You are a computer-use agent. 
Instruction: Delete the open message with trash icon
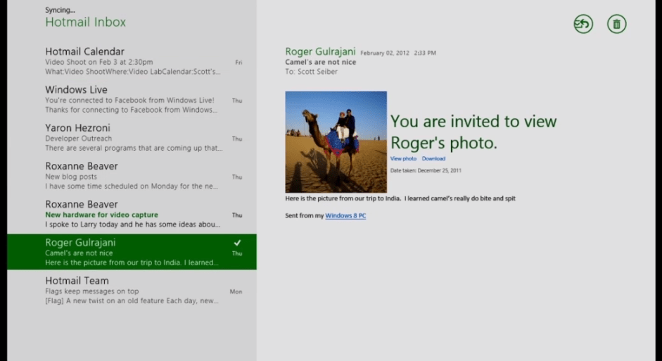click(x=616, y=24)
